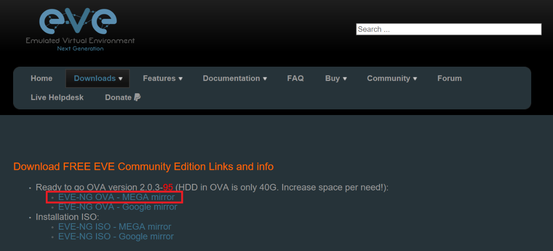Click the 'Ready to go OVA version' text

tap(87, 187)
